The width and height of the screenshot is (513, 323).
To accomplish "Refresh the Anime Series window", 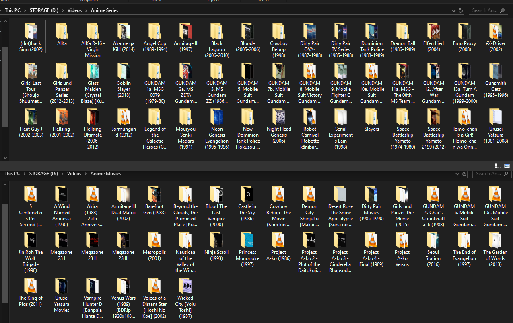I will pos(461,10).
